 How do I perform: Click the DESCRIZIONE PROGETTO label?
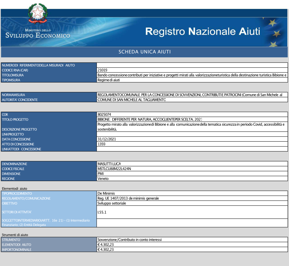click(x=19, y=129)
